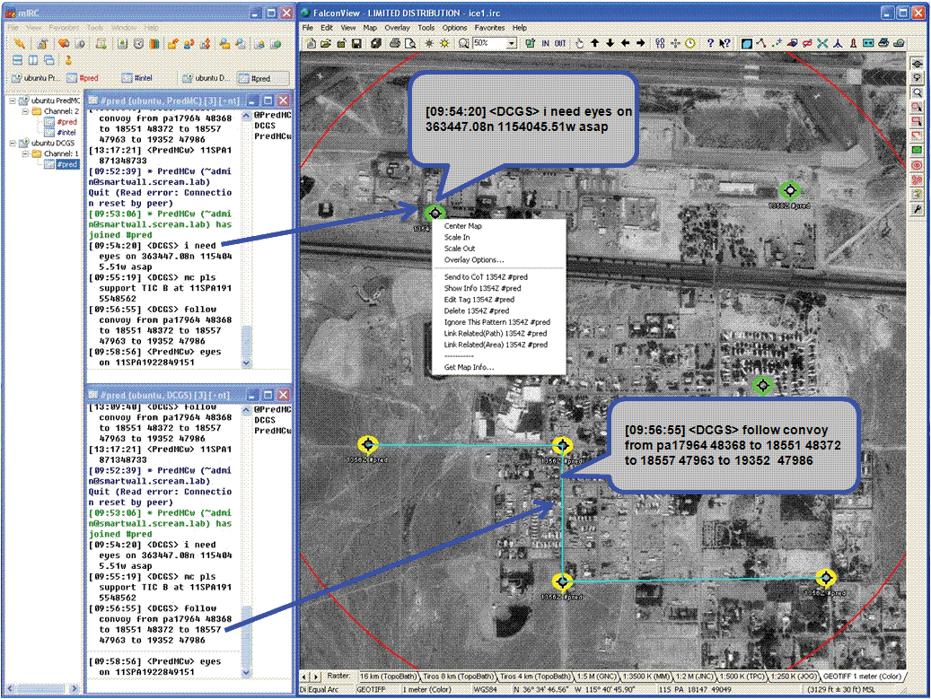
Task: Click the tile horizontally icon in mIRC
Action: (x=18, y=60)
